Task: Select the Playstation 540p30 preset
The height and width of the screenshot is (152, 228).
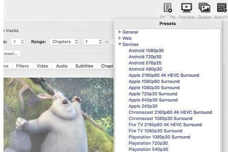Action: pos(148,149)
